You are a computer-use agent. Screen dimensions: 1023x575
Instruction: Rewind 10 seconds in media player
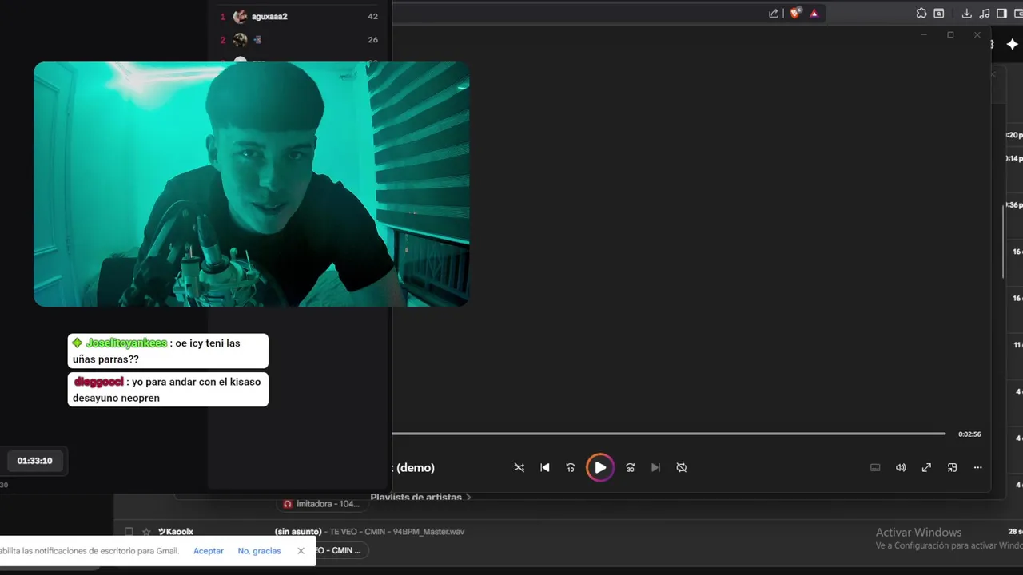[x=571, y=468]
